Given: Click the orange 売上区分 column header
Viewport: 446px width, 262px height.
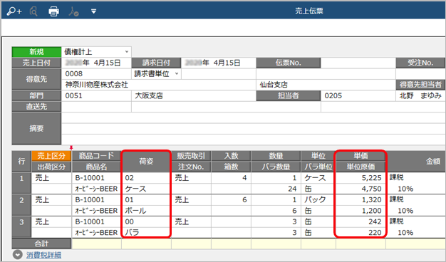Looking at the screenshot, I should tap(51, 156).
